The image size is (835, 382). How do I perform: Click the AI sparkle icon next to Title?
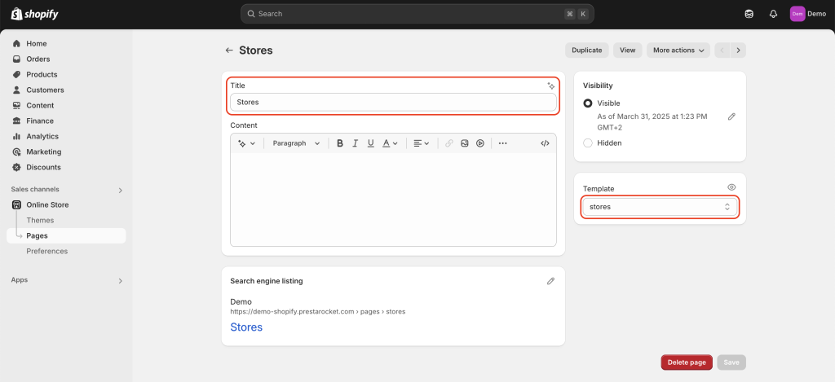click(551, 86)
